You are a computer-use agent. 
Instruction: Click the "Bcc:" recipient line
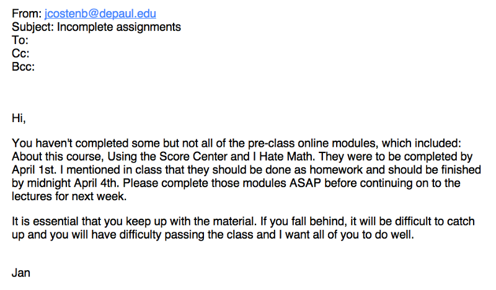coord(24,67)
